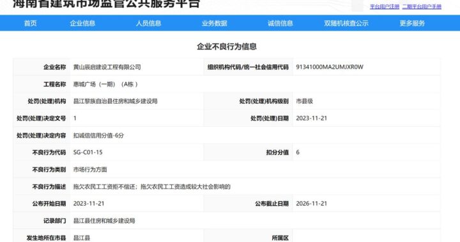460x242 pixels.
Task: Click the 处罚(处理)决定文号 label
Action: tap(42, 118)
